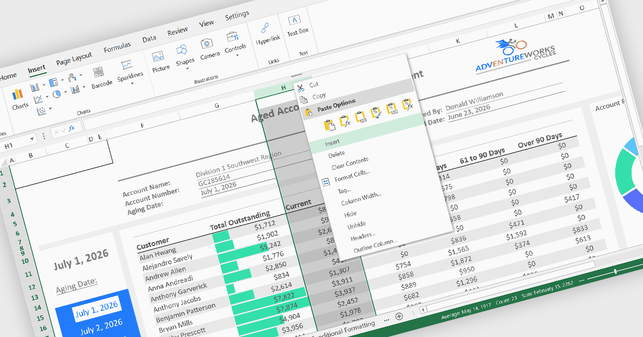Open the pie chart dropdown arrow

tap(64, 92)
